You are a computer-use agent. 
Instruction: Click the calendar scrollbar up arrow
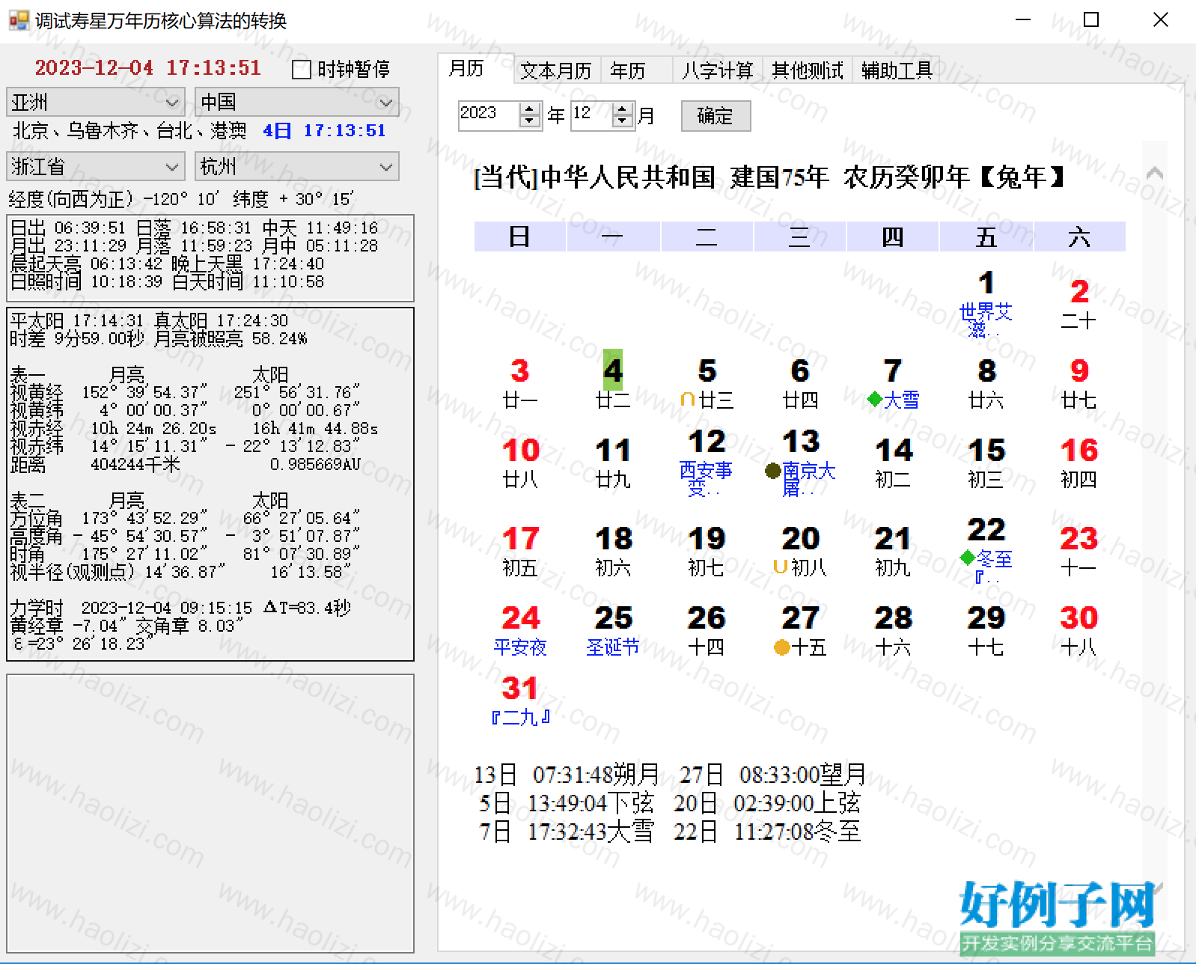[1155, 174]
